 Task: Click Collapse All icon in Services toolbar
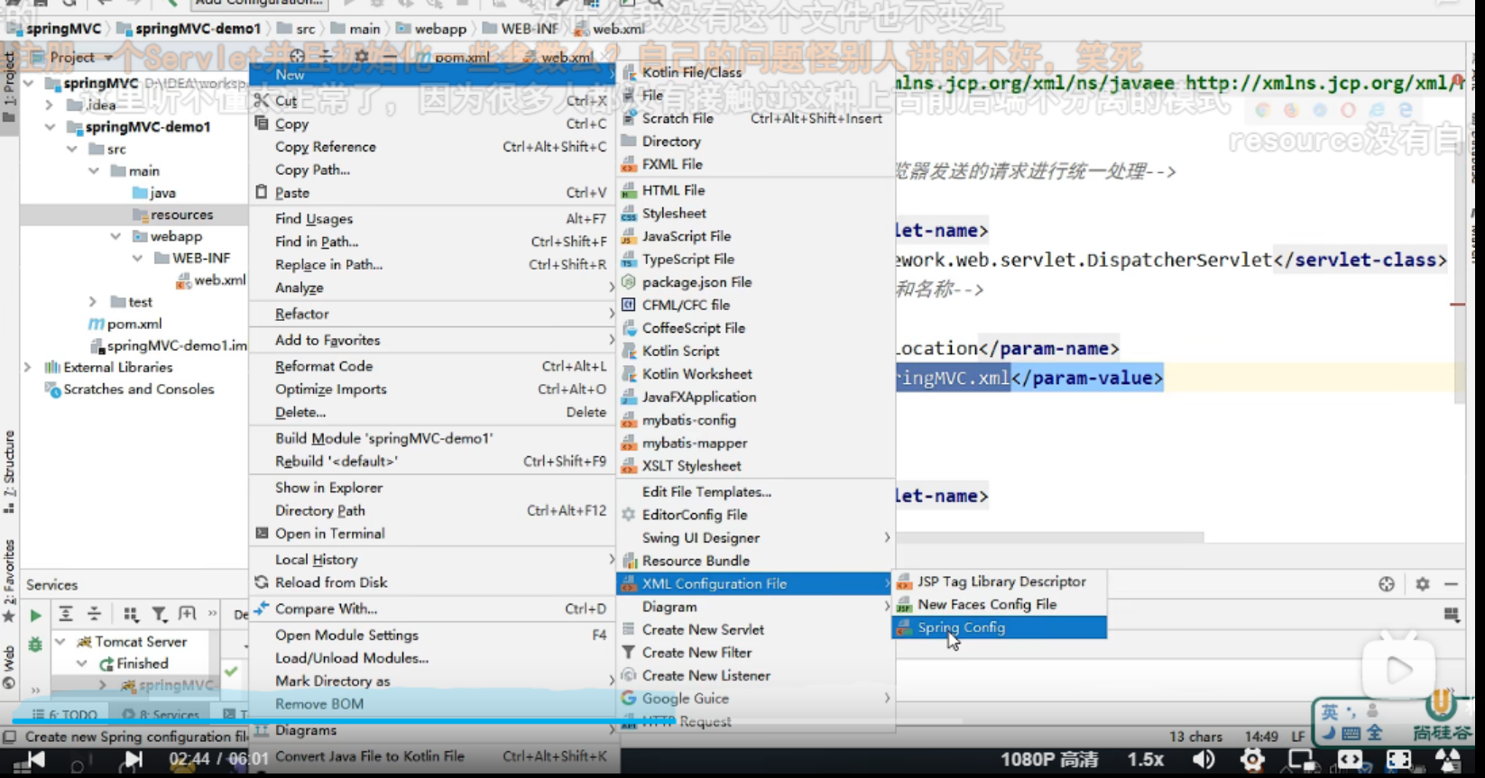[94, 615]
